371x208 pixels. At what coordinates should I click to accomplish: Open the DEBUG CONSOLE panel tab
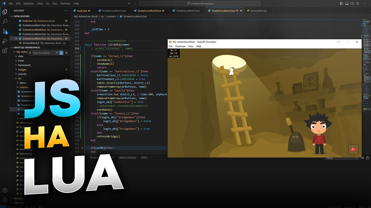click(127, 158)
